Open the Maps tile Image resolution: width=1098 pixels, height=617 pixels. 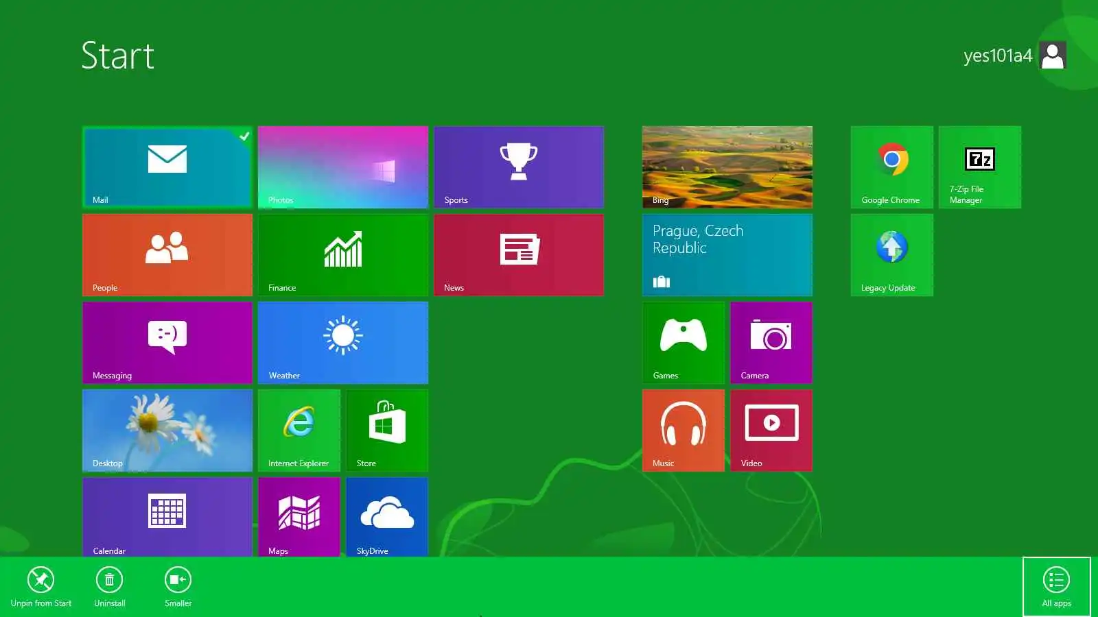click(299, 517)
